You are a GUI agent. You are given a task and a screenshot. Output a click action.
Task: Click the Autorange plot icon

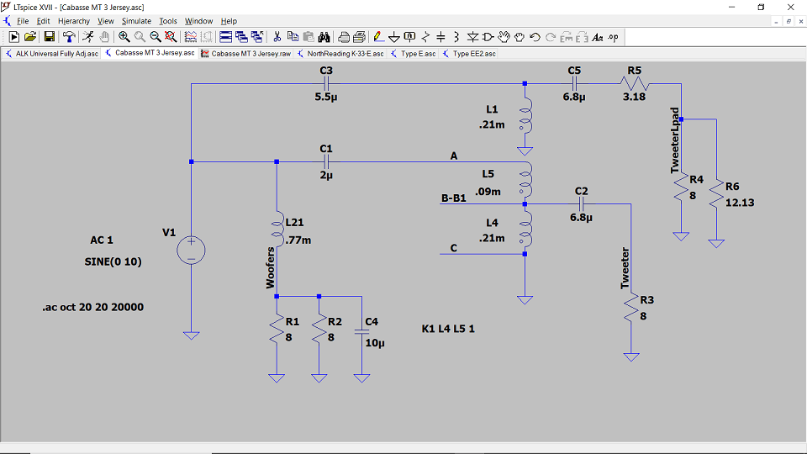tap(191, 36)
